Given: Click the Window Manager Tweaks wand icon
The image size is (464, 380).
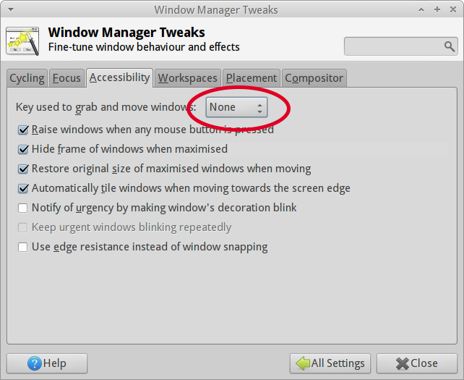Looking at the screenshot, I should click(x=22, y=41).
